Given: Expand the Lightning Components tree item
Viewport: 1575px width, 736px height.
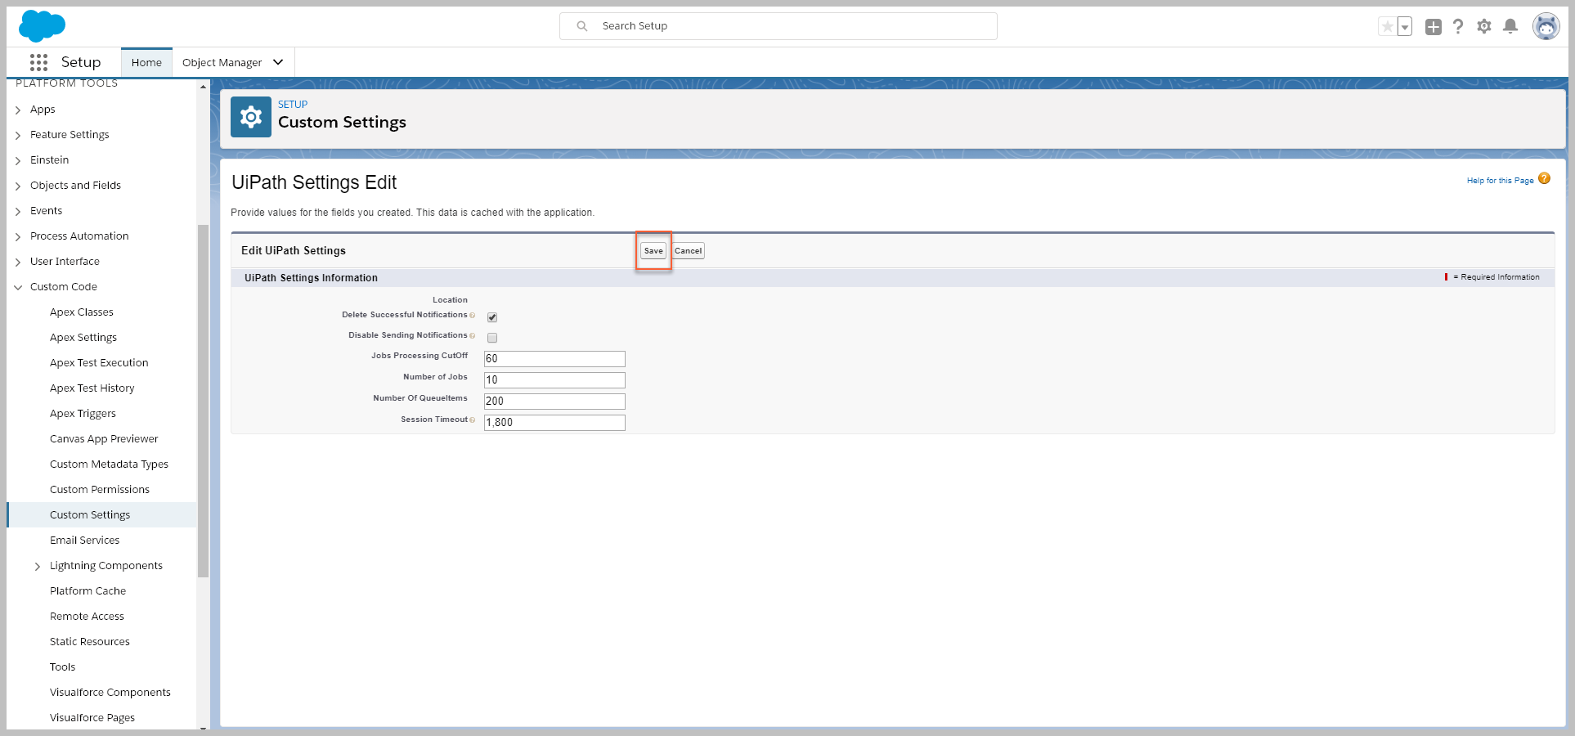Looking at the screenshot, I should 38,566.
